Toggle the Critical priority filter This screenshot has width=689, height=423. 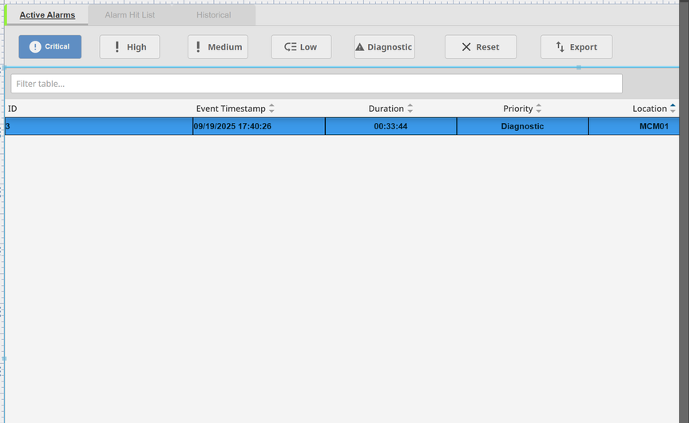coord(49,47)
